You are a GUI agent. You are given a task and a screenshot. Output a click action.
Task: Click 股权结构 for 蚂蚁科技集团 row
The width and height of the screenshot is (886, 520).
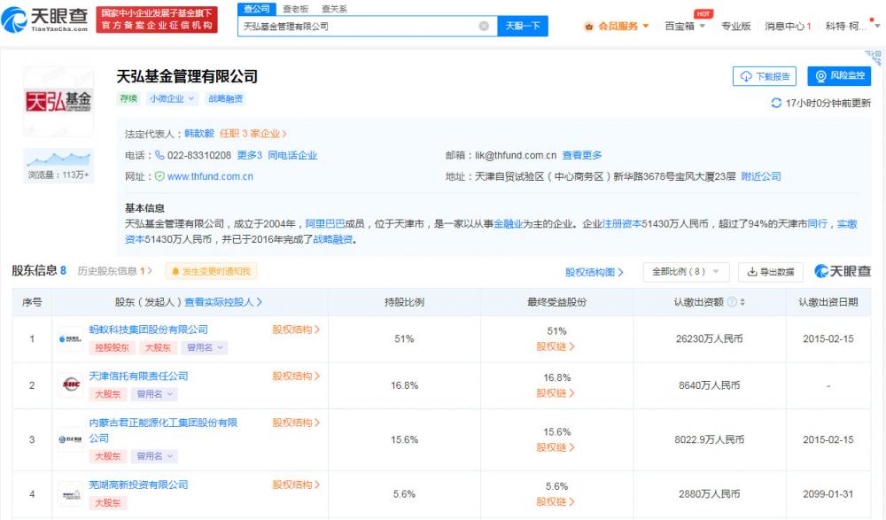point(296,330)
